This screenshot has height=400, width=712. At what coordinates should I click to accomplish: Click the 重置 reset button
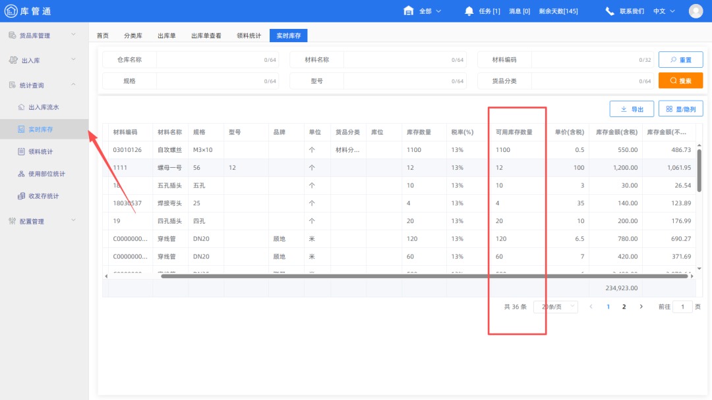680,59
